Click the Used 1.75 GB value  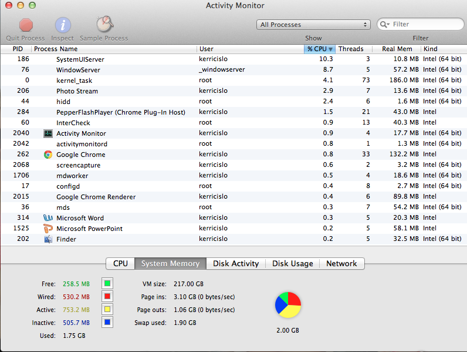coord(74,336)
